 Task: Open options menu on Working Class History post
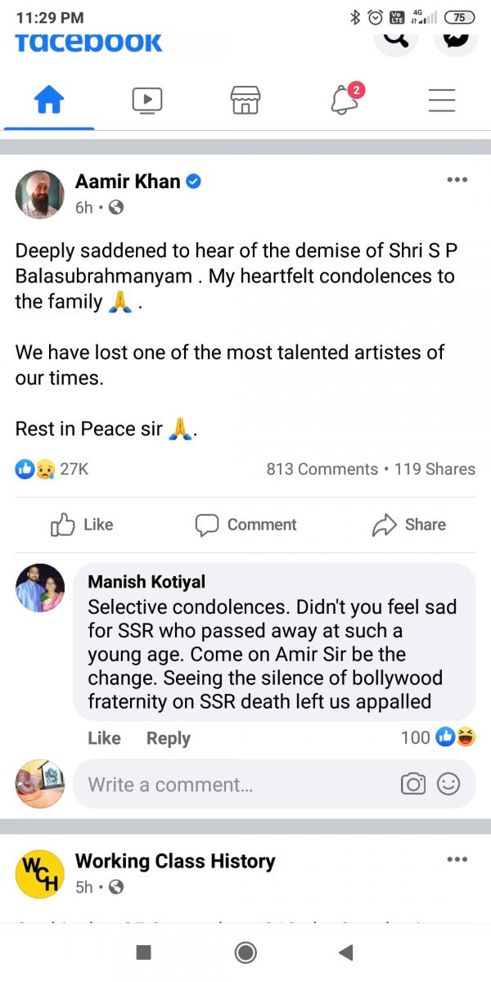[457, 859]
